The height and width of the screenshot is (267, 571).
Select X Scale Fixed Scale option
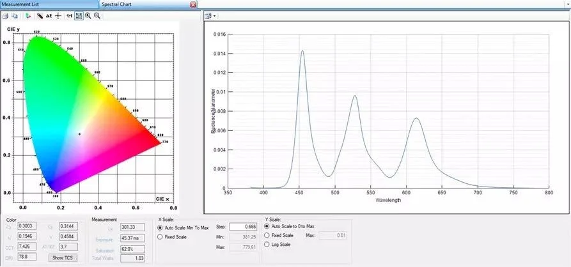point(173,237)
